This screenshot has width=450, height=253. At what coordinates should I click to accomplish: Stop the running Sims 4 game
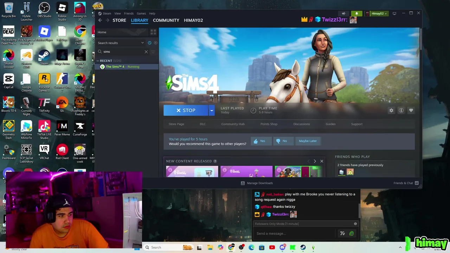tap(186, 110)
